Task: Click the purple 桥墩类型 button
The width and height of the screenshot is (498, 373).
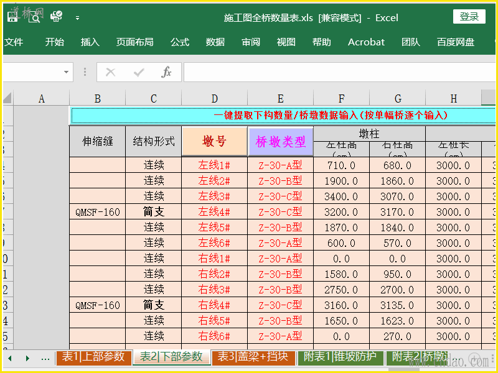Action: tap(281, 142)
